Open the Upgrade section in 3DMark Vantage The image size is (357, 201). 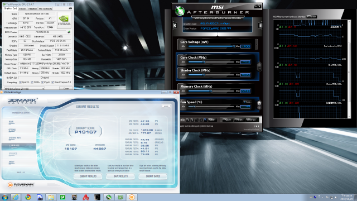pyautogui.click(x=13, y=154)
